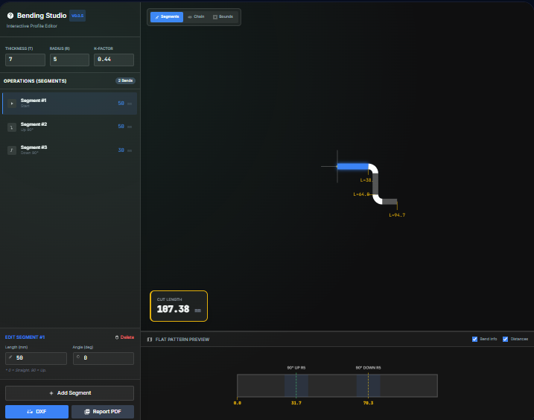Screen dimensions: 534x420
Task: Click the trash icon next to Delete
Action: 117,337
